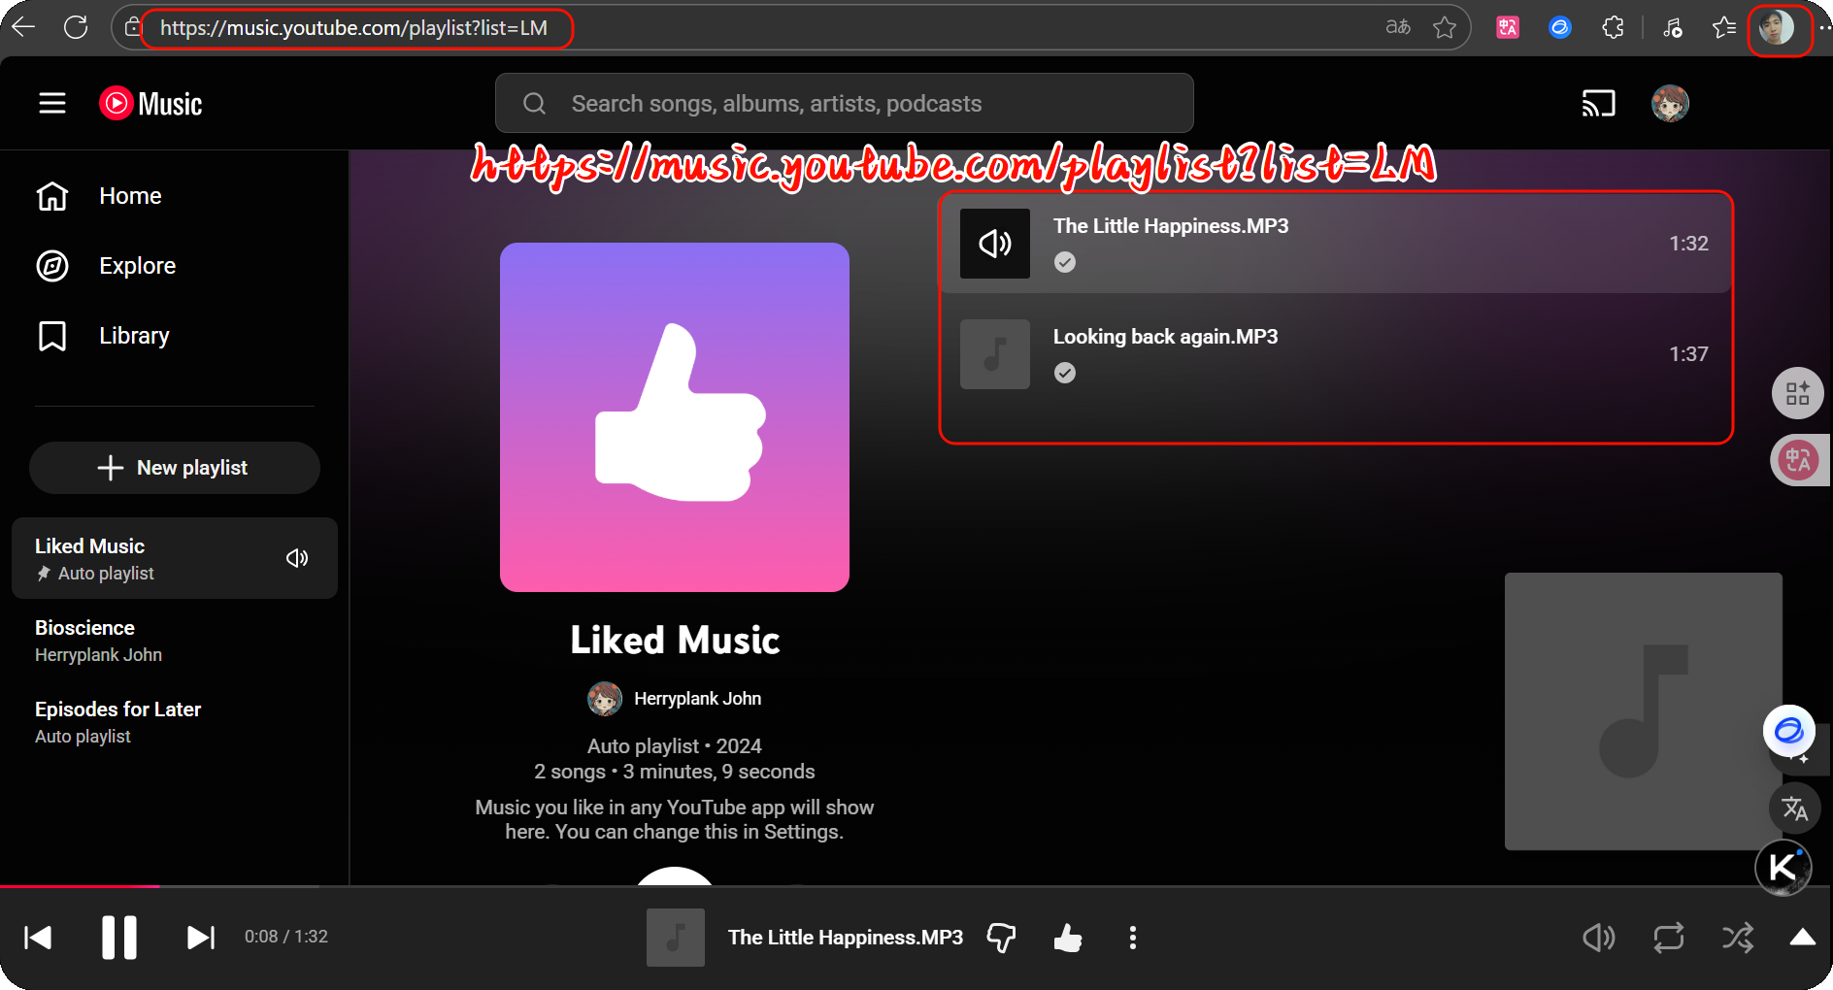Screen dimensions: 1833x990
Task: Click the player bar song thumbnail
Action: [676, 938]
